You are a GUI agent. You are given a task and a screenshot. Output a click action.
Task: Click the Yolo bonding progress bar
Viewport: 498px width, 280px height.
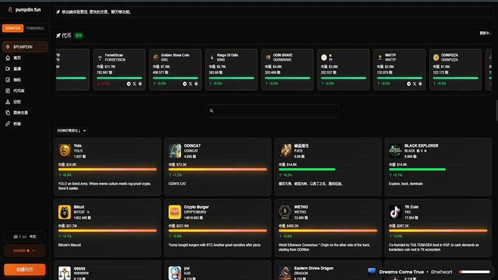(107, 169)
